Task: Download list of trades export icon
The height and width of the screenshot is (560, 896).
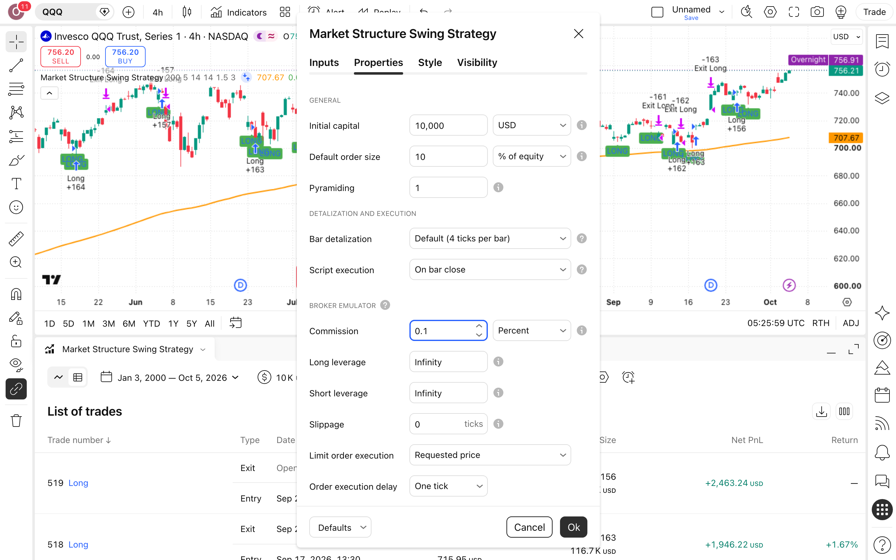Action: tap(822, 412)
